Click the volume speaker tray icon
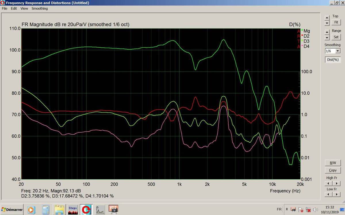Screen dimensions: 345x215 pyautogui.click(x=315, y=210)
